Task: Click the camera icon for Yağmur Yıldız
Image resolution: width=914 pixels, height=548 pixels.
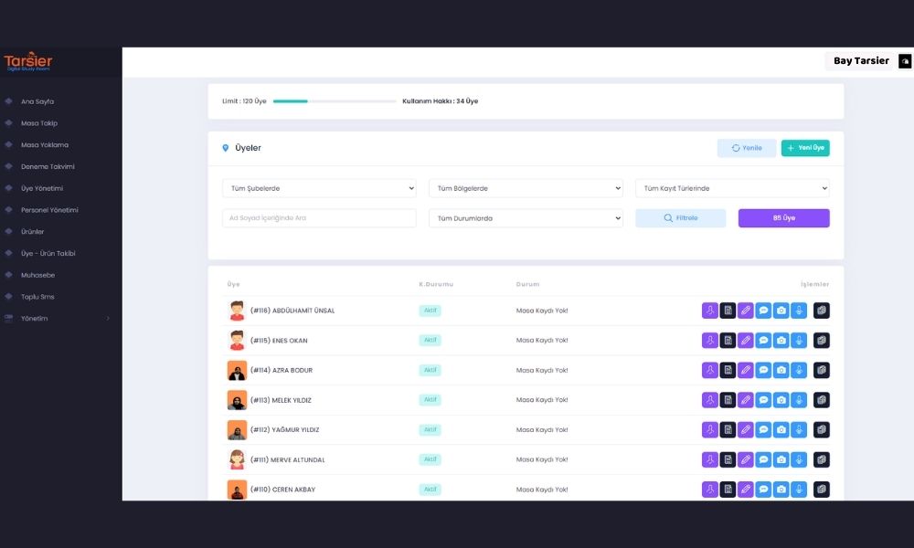Action: tap(781, 430)
